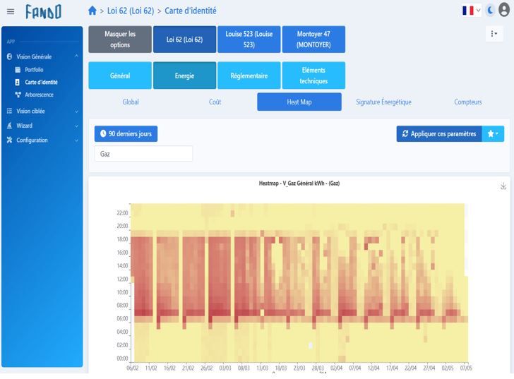Click the 18/03 date axis label
Image resolution: width=514 pixels, height=379 pixels.
click(x=280, y=368)
